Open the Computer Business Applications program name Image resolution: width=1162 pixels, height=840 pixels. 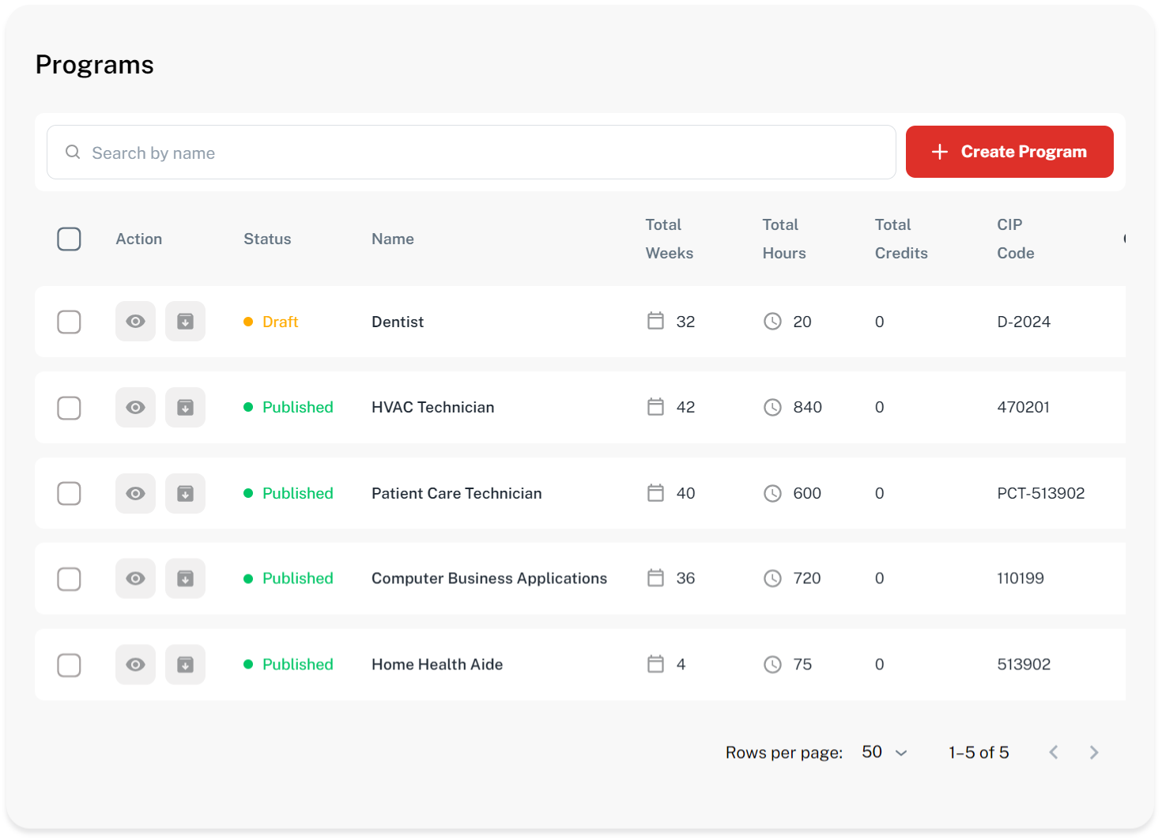tap(489, 578)
